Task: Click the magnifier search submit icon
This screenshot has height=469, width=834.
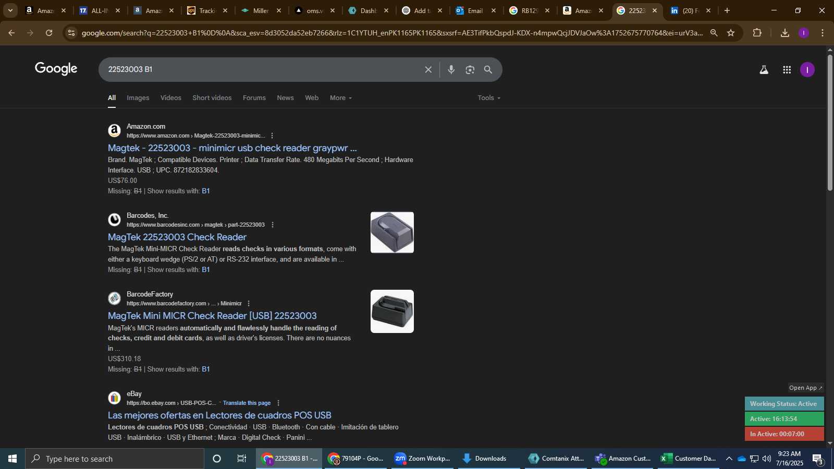Action: coord(488,69)
